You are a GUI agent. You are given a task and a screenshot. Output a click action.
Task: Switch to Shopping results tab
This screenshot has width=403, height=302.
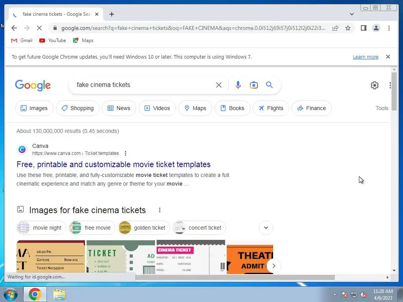pos(78,108)
